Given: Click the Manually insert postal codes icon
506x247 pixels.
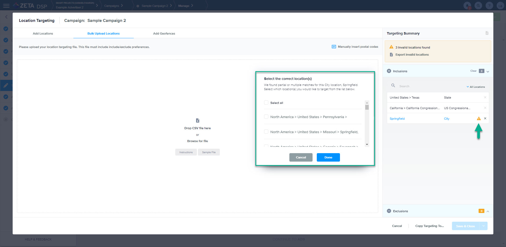Looking at the screenshot, I should (x=334, y=47).
